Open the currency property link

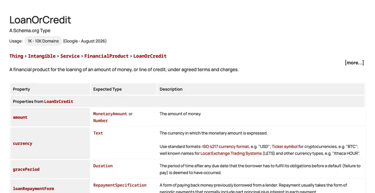click(x=22, y=143)
